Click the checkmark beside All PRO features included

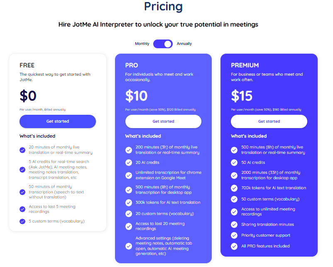(x=234, y=246)
